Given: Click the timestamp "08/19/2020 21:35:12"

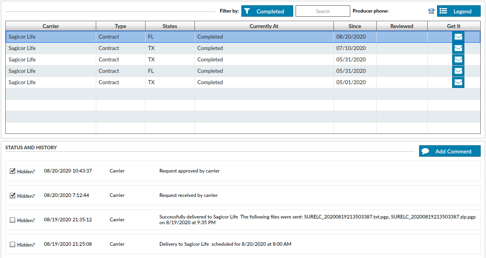Looking at the screenshot, I should [x=68, y=220].
